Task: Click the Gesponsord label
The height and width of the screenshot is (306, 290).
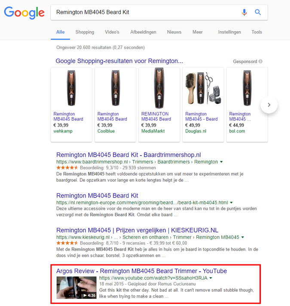Action: pyautogui.click(x=245, y=61)
